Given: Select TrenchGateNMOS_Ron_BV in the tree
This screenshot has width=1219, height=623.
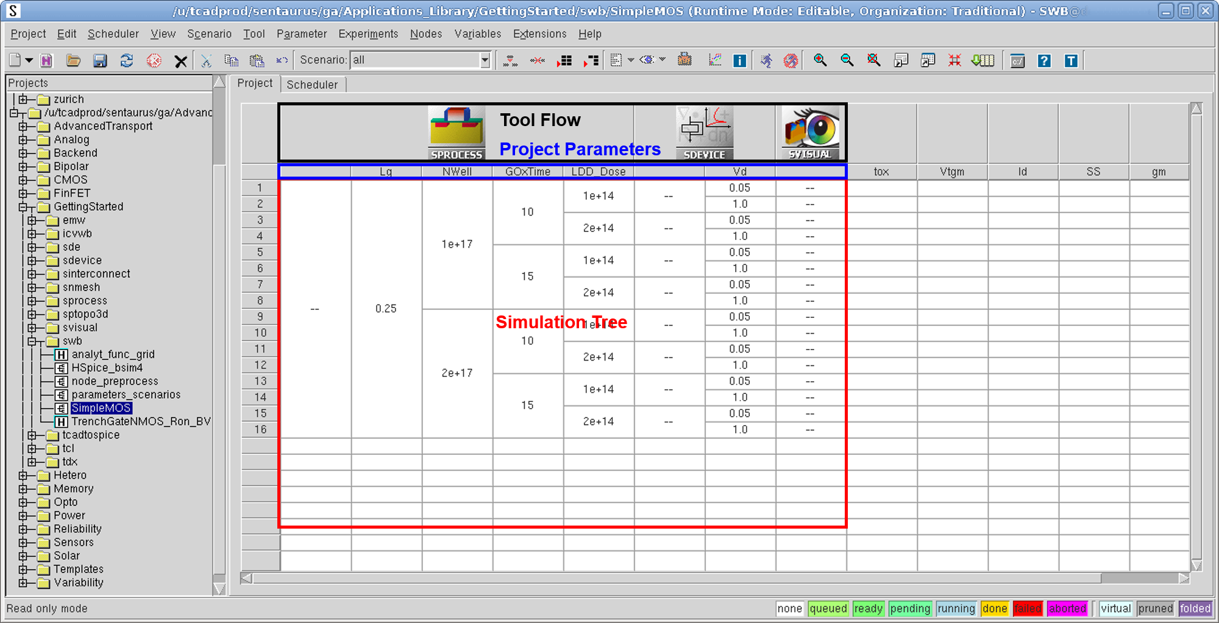Looking at the screenshot, I should tap(141, 421).
